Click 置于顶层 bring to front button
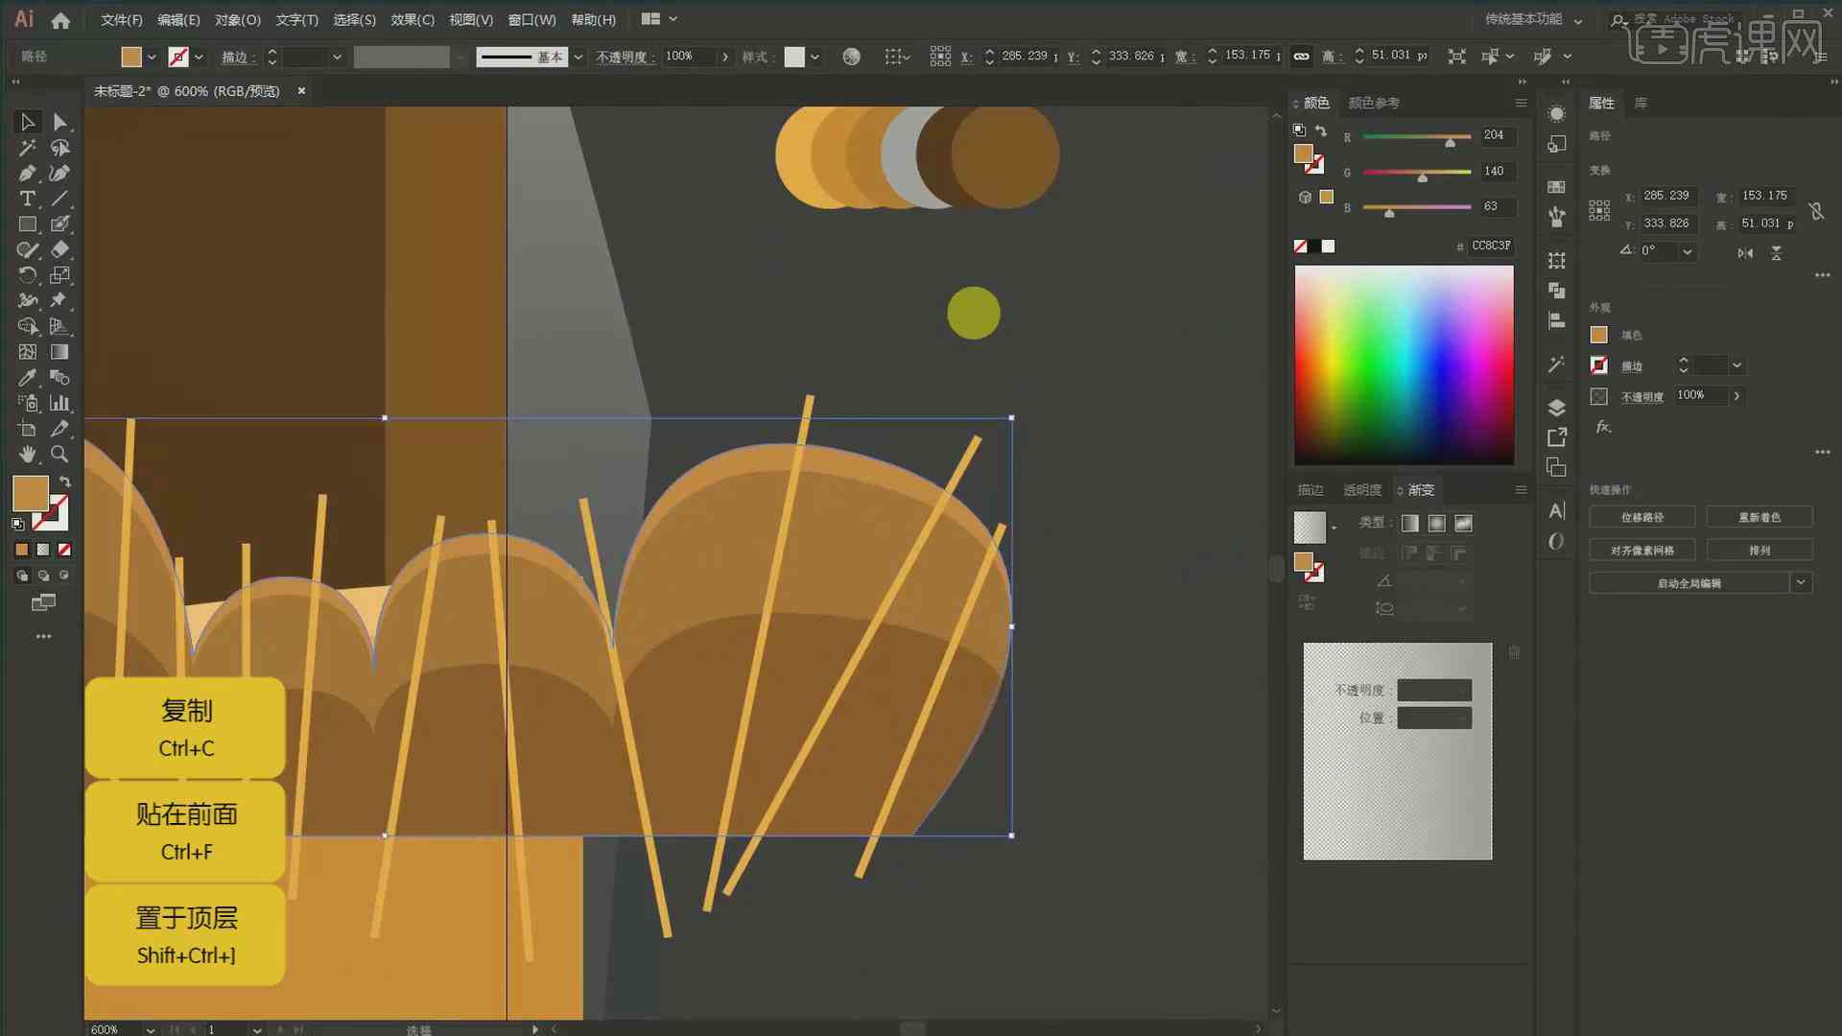 (x=186, y=933)
